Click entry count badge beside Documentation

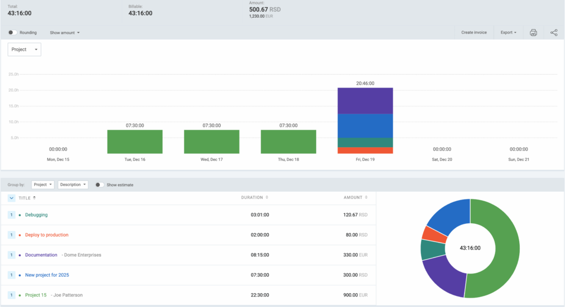coord(11,255)
